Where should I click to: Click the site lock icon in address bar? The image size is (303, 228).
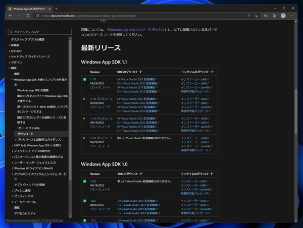click(38, 16)
